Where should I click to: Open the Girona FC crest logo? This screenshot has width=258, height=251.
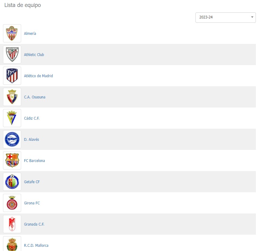pos(12,203)
